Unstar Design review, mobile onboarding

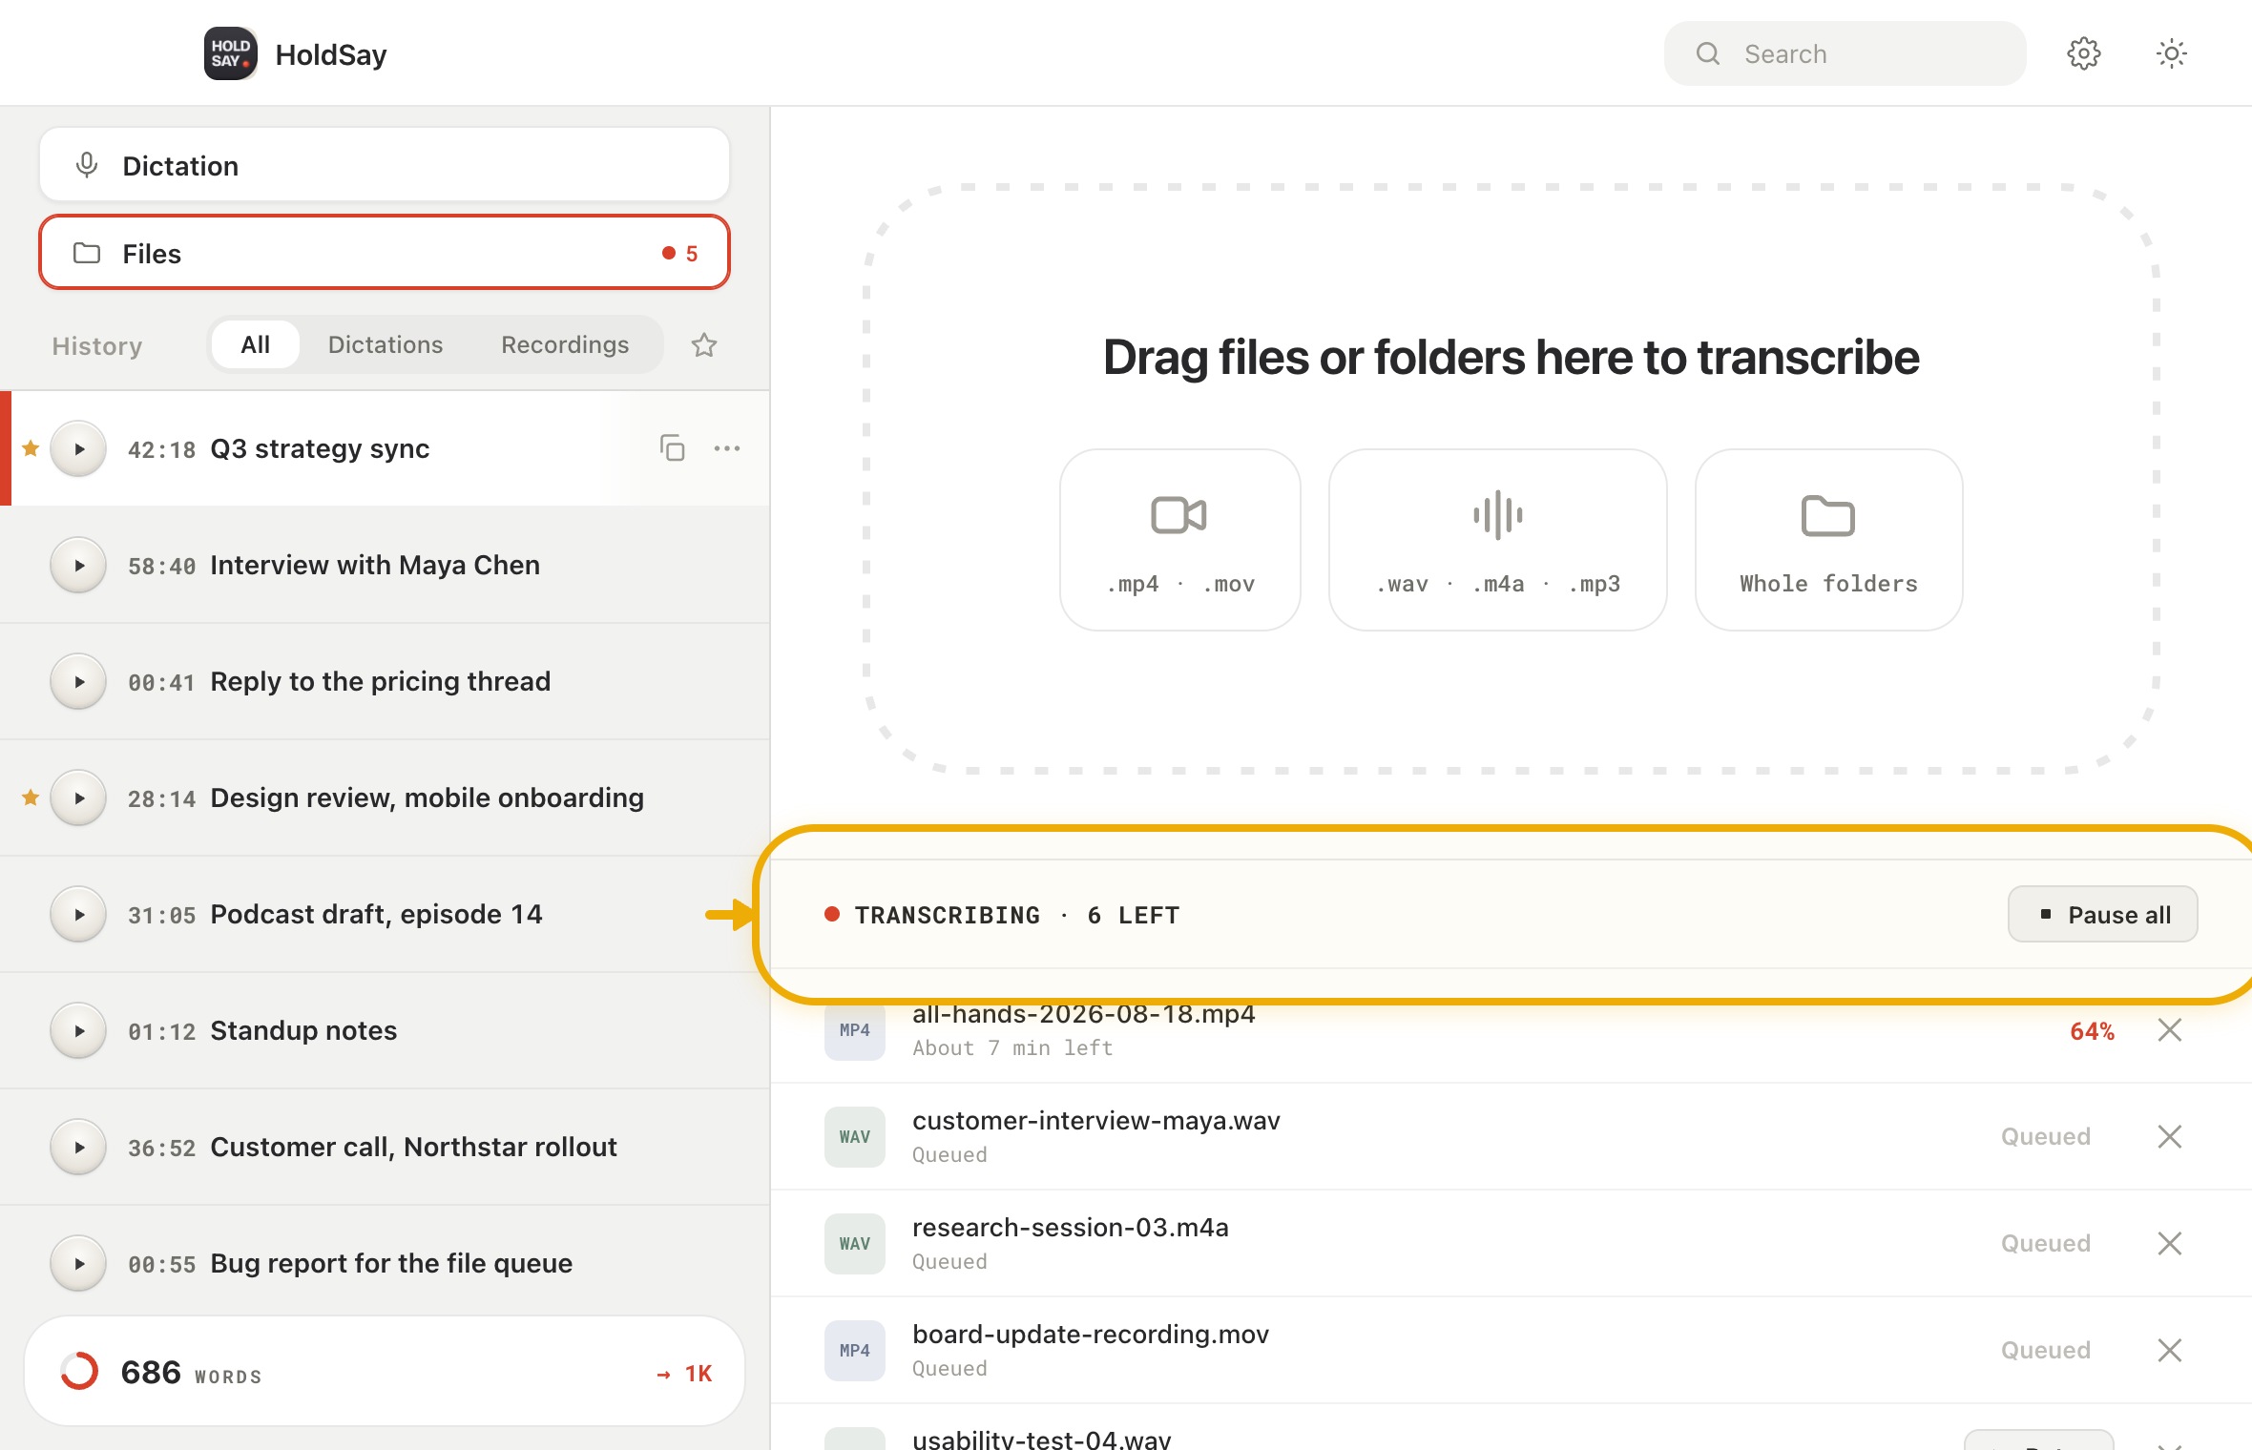(x=31, y=797)
